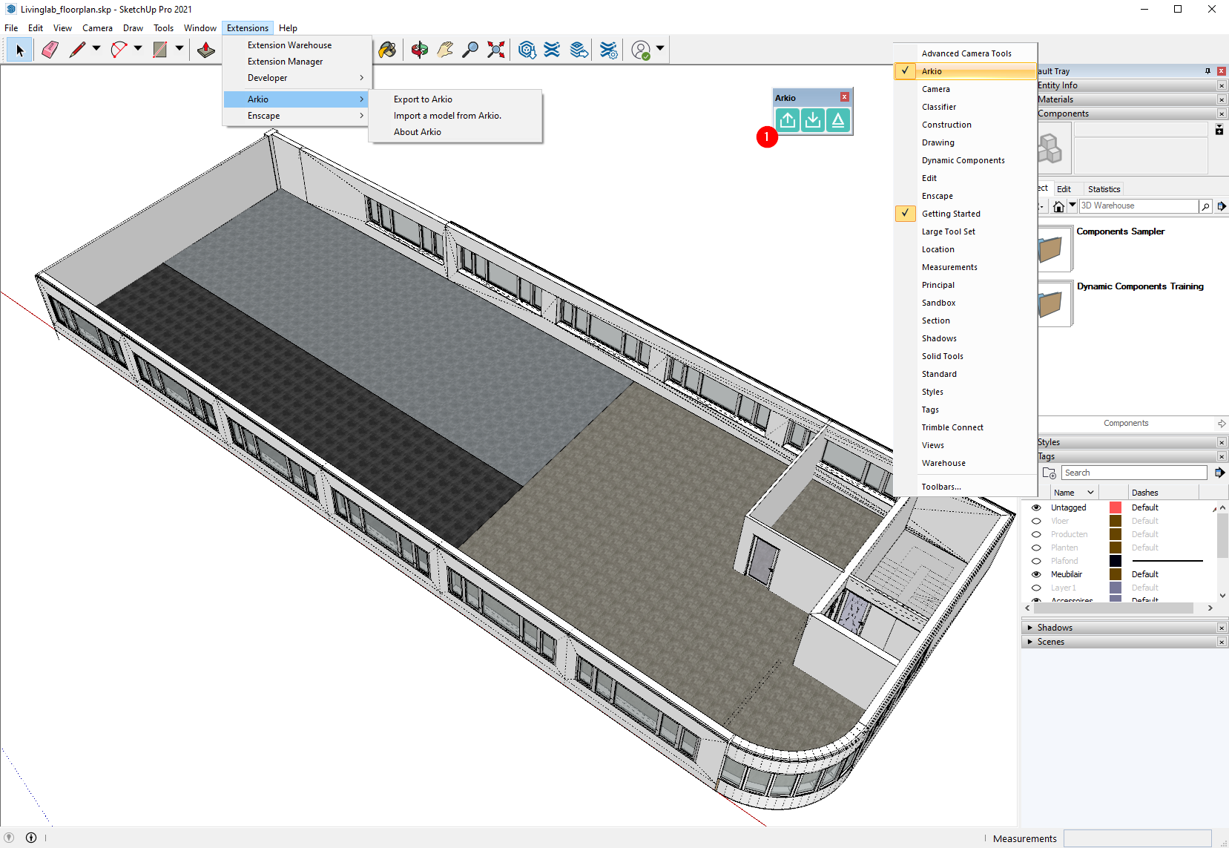The height and width of the screenshot is (848, 1229).
Task: Click the Zoom Extents tool
Action: (496, 50)
